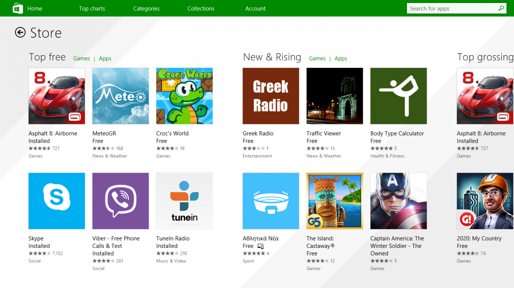Click the Croc's World title text

172,133
